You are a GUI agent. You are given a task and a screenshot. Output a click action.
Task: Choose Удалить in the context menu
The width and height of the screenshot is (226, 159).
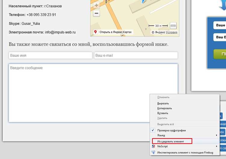point(185,118)
